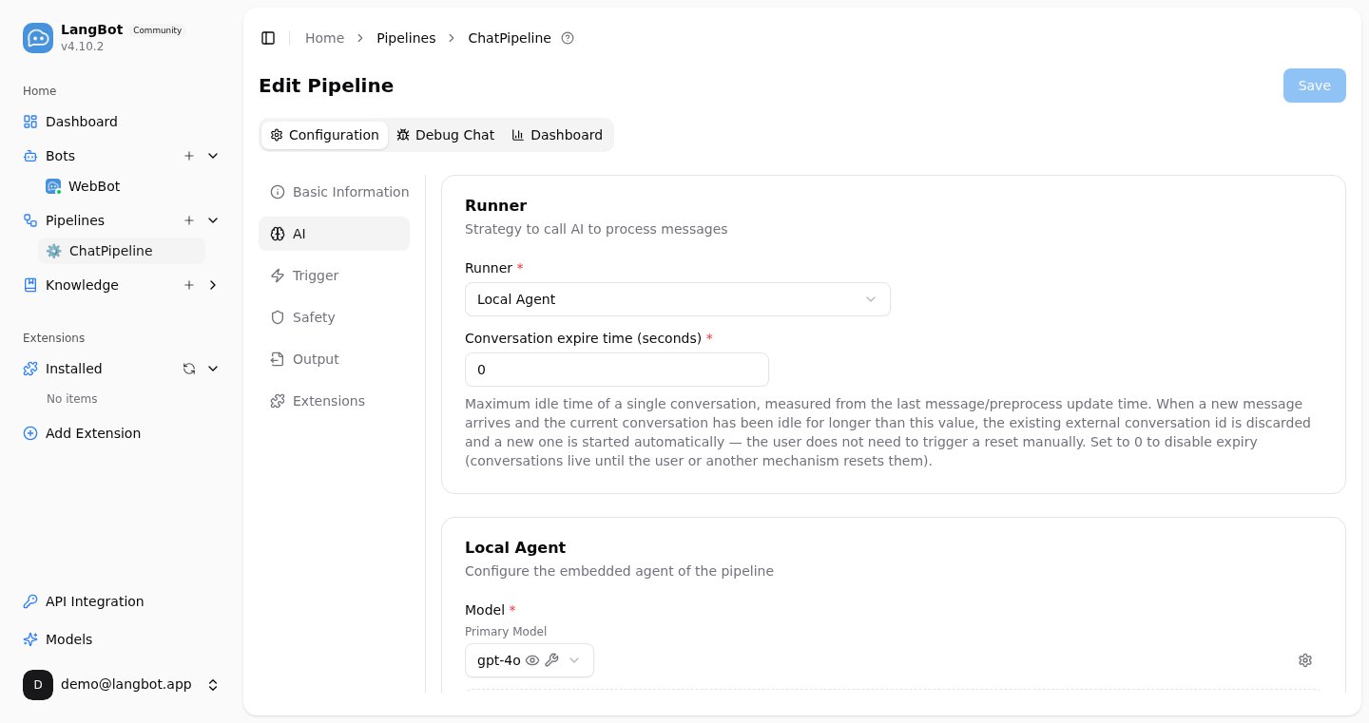
Task: Click the Bots robot icon in sidebar
Action: click(x=30, y=156)
